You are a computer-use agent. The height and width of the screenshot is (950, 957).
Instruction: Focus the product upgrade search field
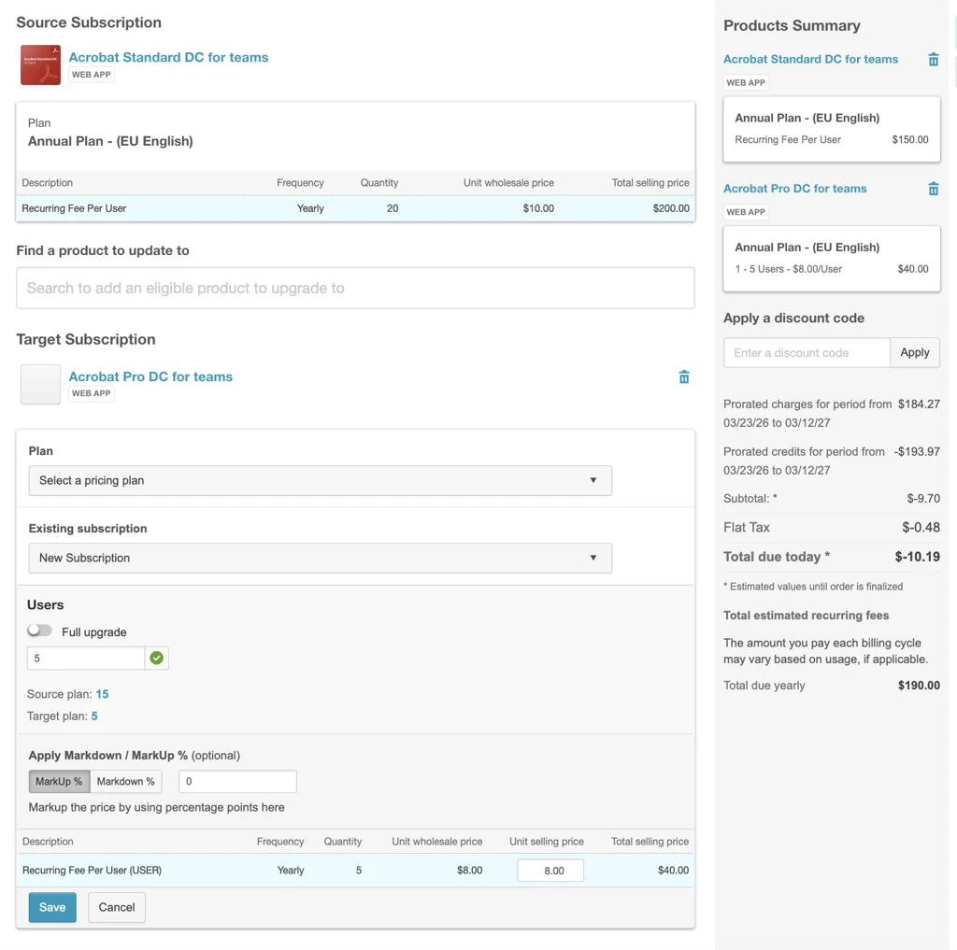point(355,288)
